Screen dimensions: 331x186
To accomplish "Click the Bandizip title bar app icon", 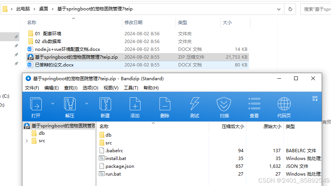I will pos(28,78).
